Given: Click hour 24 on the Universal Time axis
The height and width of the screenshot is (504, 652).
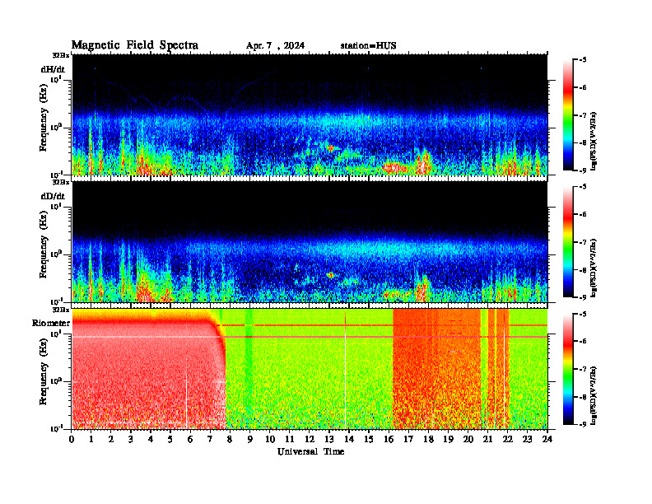Looking at the screenshot, I should point(547,440).
